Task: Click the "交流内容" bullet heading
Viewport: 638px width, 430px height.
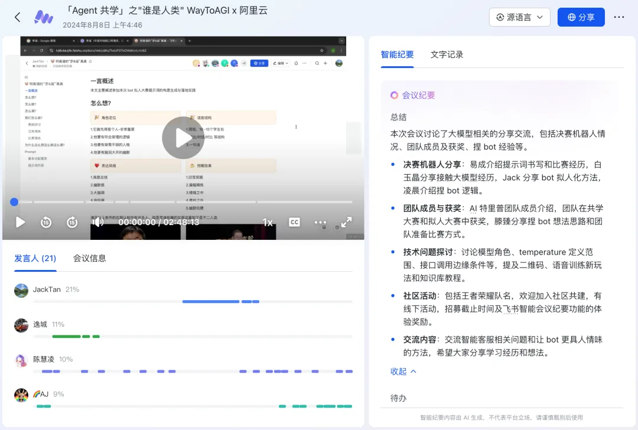Action: click(419, 340)
